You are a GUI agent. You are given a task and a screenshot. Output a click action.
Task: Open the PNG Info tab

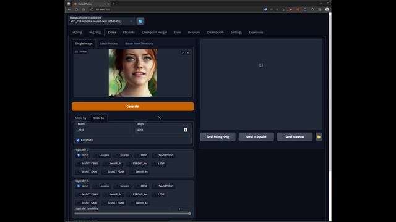(x=129, y=33)
